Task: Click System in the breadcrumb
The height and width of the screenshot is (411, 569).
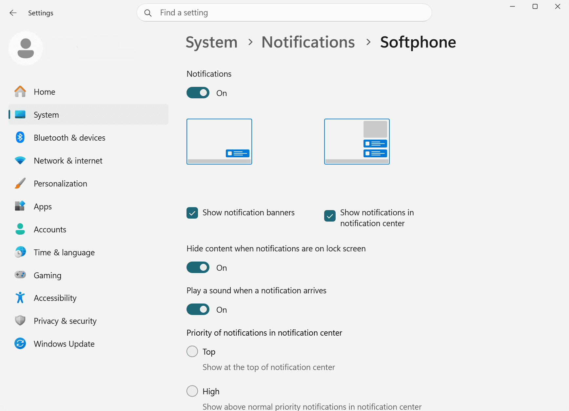Action: pos(211,42)
